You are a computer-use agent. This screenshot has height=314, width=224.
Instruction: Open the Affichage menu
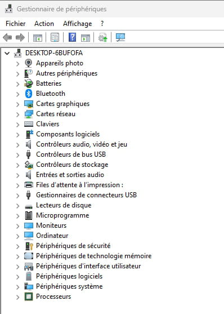coord(78,24)
